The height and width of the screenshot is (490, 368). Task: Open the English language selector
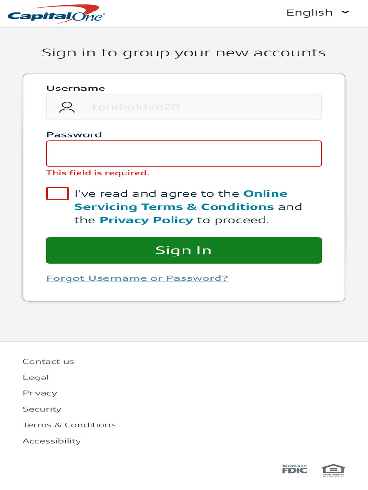click(x=310, y=13)
